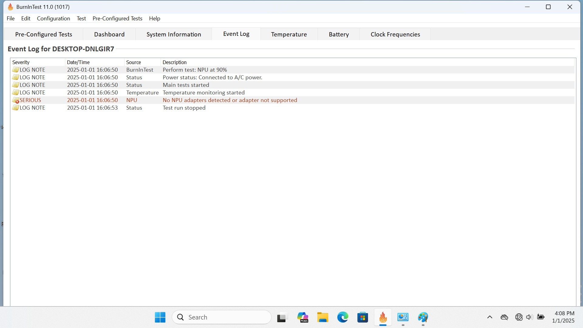Minimize the BurnInTest window
The image size is (583, 328).
click(x=527, y=7)
